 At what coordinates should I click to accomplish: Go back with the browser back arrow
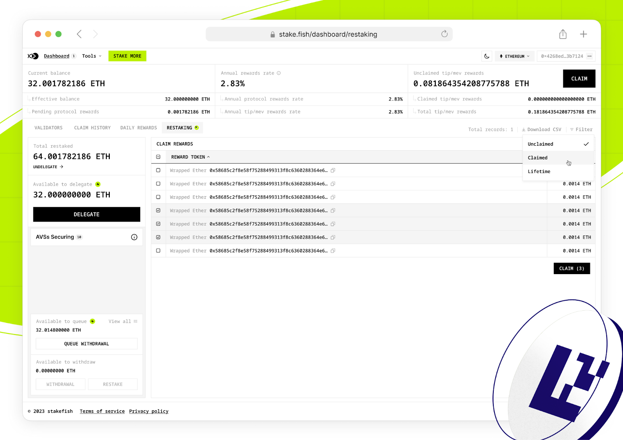[79, 34]
